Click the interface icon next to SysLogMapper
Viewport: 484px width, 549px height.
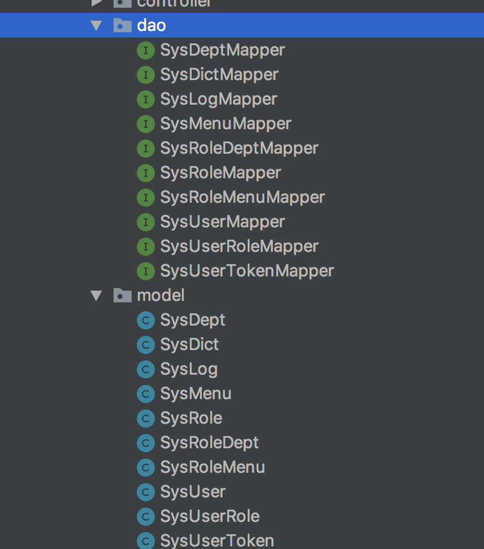146,99
